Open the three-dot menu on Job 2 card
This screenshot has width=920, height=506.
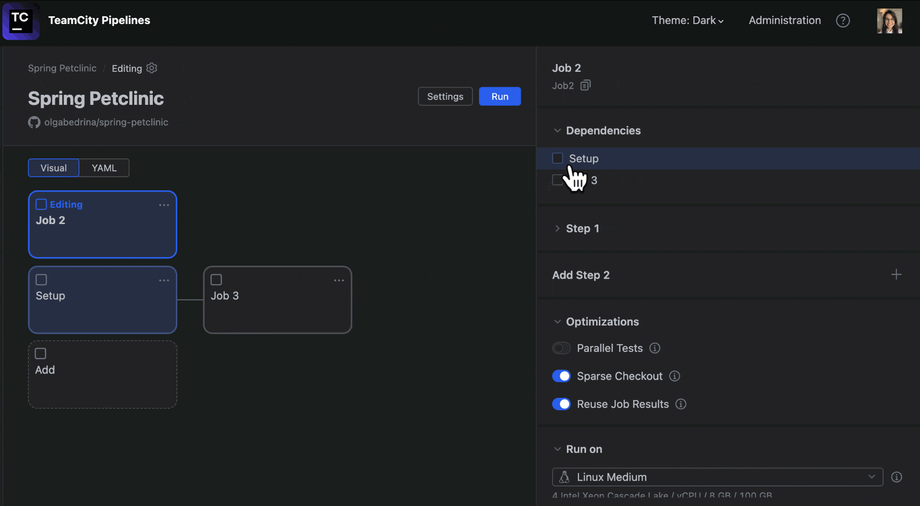coord(164,205)
